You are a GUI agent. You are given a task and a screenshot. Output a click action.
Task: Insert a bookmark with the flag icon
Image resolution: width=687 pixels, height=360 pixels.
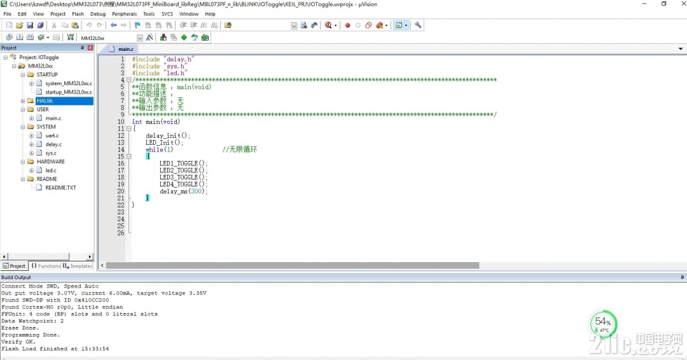point(137,25)
